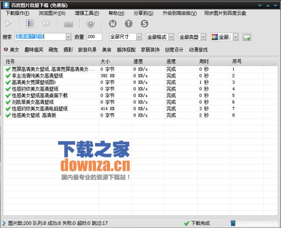Click the preview image icon beside color filter
Screen dimensions: 281x228
pyautogui.click(x=247, y=37)
